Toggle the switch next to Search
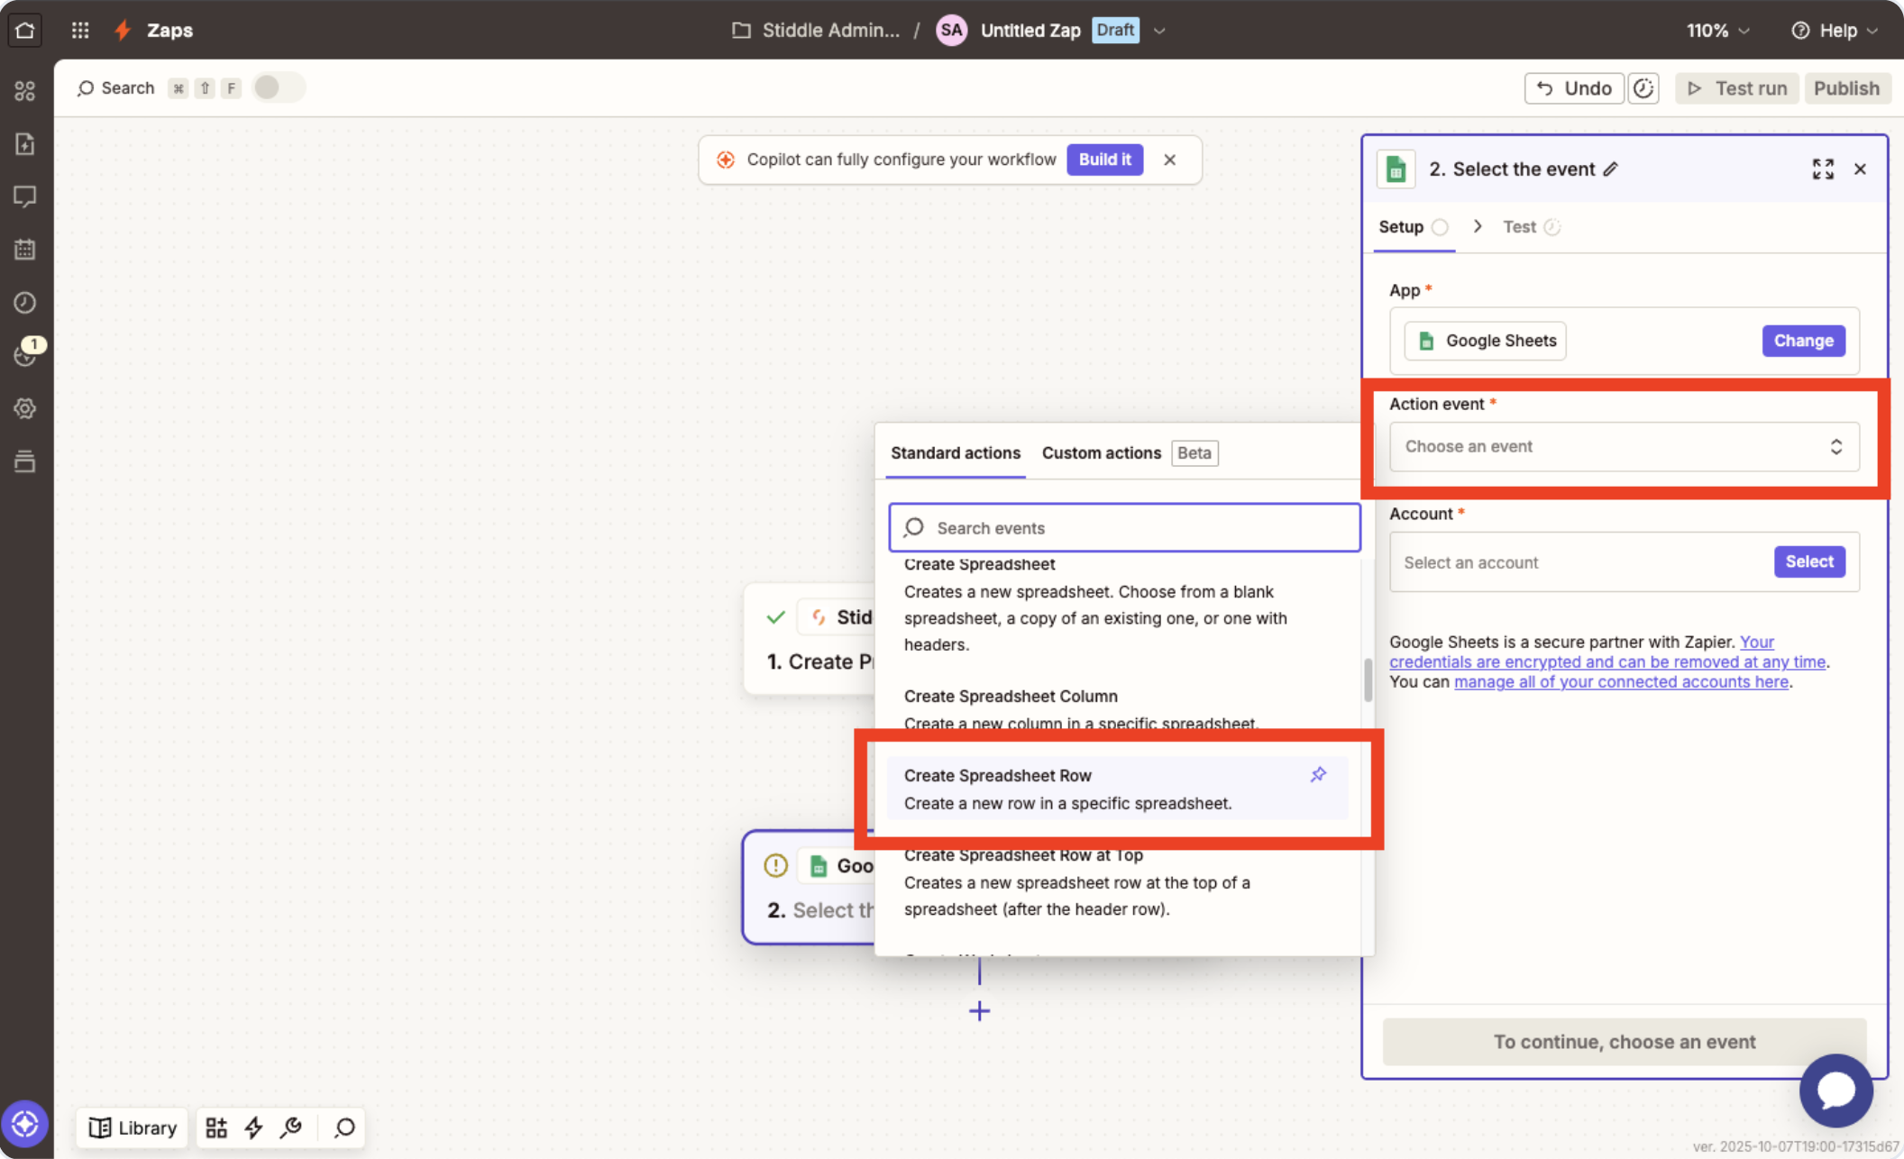The width and height of the screenshot is (1904, 1159). click(278, 87)
